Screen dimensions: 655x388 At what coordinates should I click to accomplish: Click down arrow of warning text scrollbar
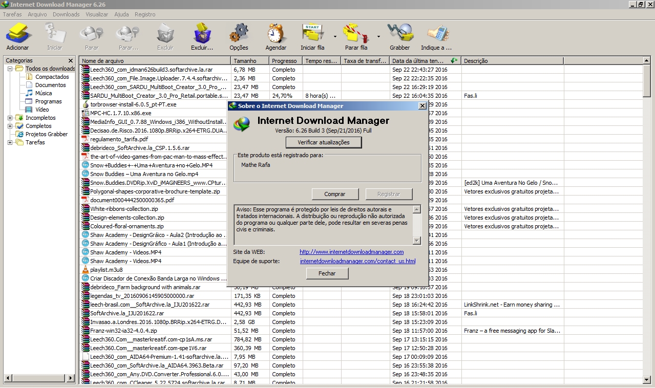click(x=416, y=241)
